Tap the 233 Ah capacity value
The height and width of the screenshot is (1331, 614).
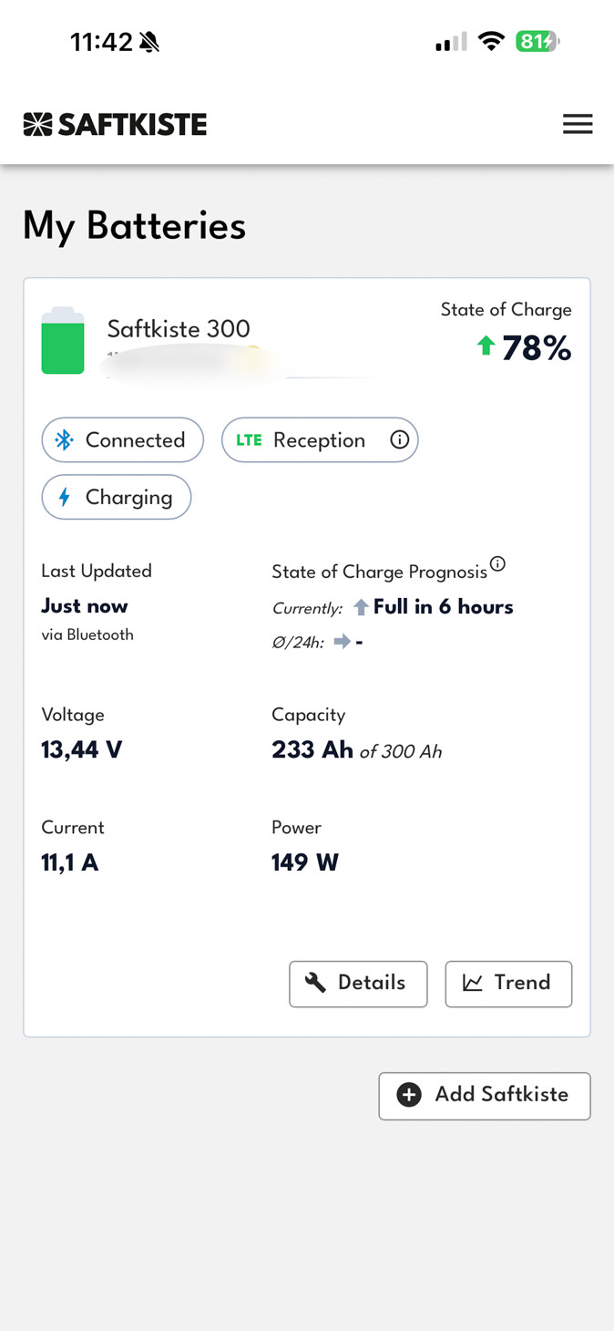312,750
